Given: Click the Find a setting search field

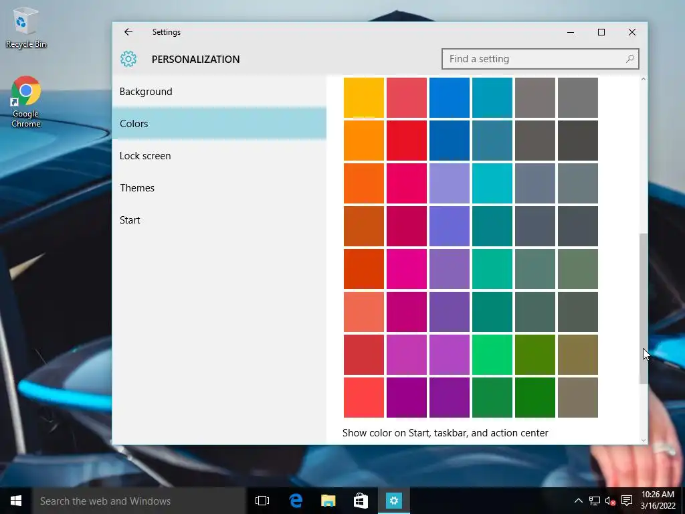Looking at the screenshot, I should tap(541, 59).
